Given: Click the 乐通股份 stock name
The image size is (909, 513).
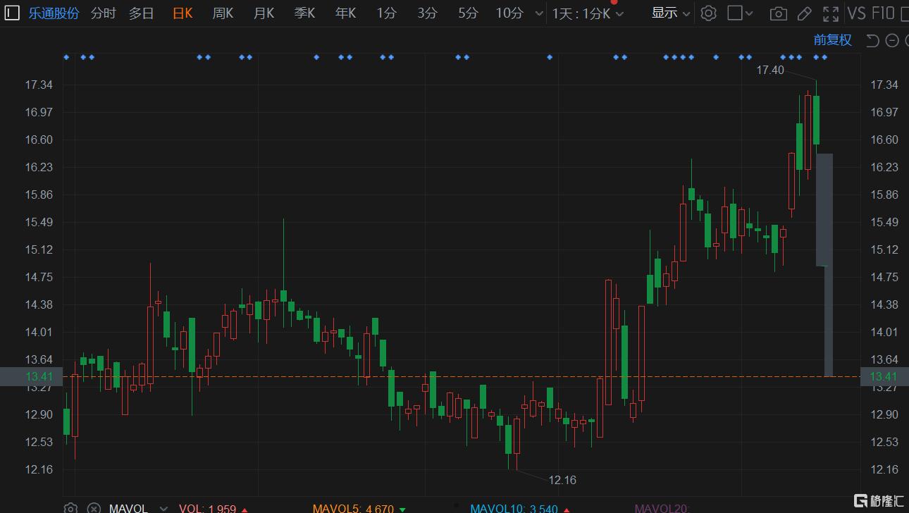Looking at the screenshot, I should click(x=54, y=13).
